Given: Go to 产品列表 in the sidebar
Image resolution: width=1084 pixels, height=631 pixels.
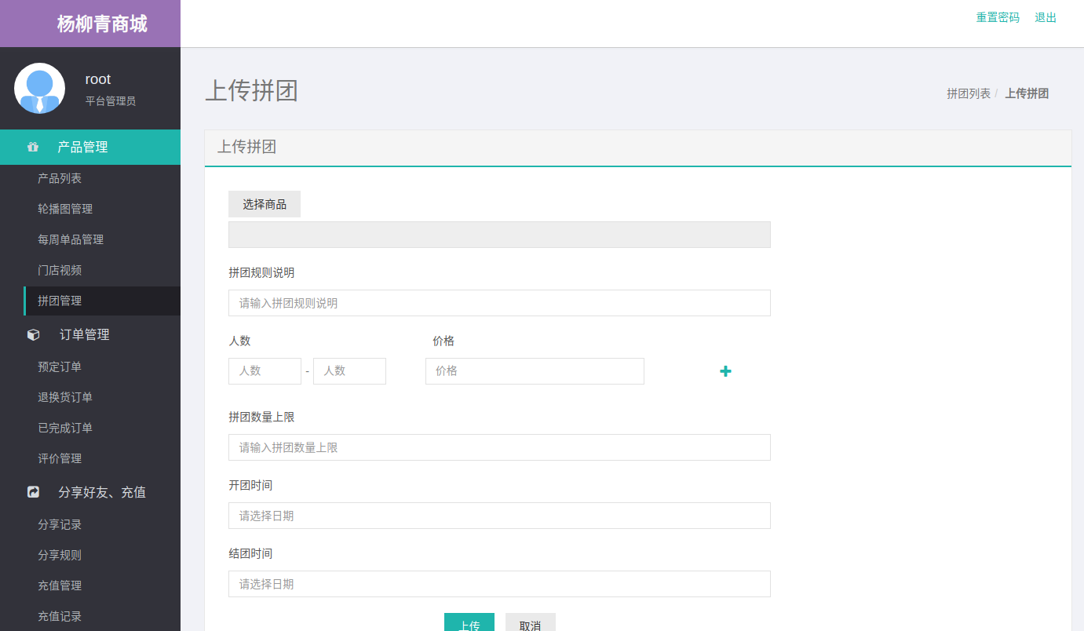Looking at the screenshot, I should click(x=60, y=178).
